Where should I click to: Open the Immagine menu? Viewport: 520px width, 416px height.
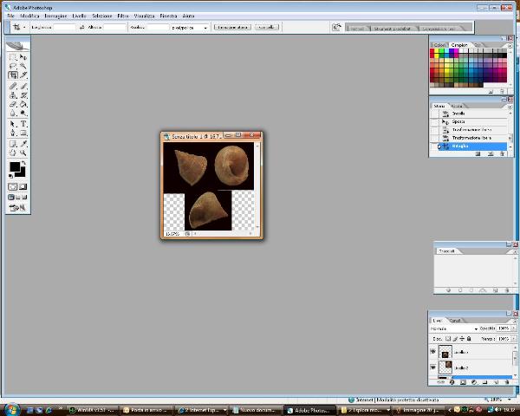[55, 16]
